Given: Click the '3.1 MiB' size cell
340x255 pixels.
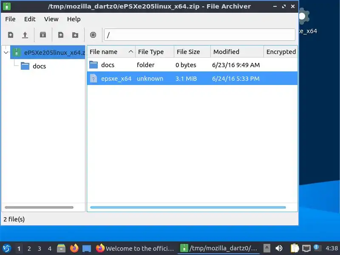Looking at the screenshot, I should pyautogui.click(x=186, y=79).
